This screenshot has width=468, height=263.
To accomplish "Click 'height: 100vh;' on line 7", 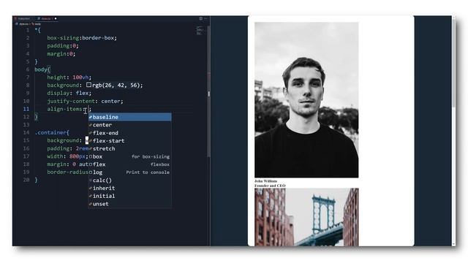I will click(x=69, y=77).
